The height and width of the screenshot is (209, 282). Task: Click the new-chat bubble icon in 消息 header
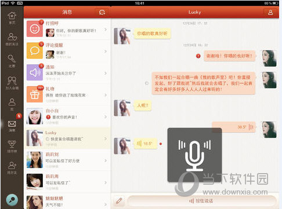click(x=102, y=12)
